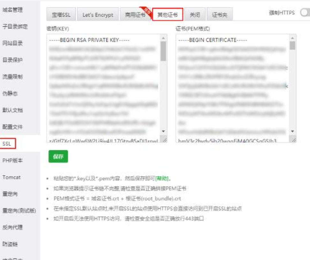Toggle the 强制HTTPS switch
Image resolution: width=310 pixels, height=260 pixels.
pyautogui.click(x=304, y=12)
